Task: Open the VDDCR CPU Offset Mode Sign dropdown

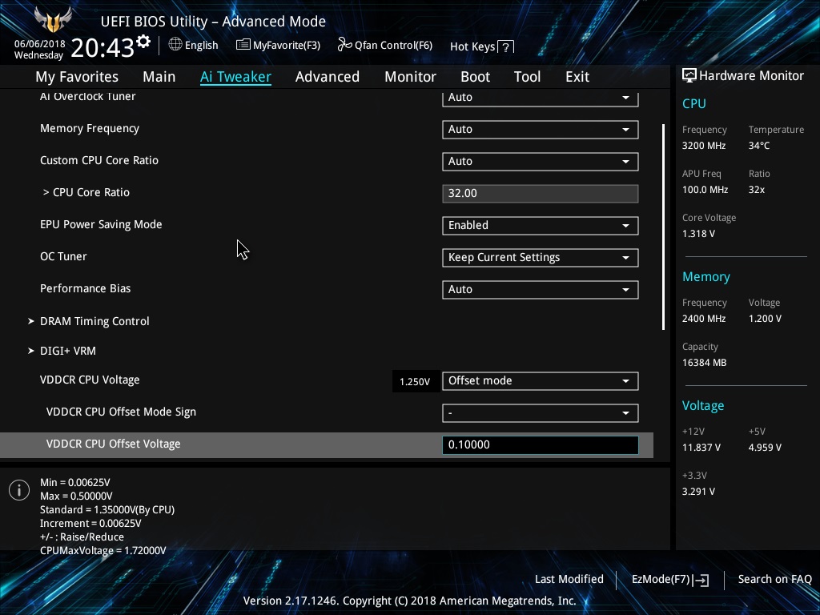Action: (x=541, y=413)
